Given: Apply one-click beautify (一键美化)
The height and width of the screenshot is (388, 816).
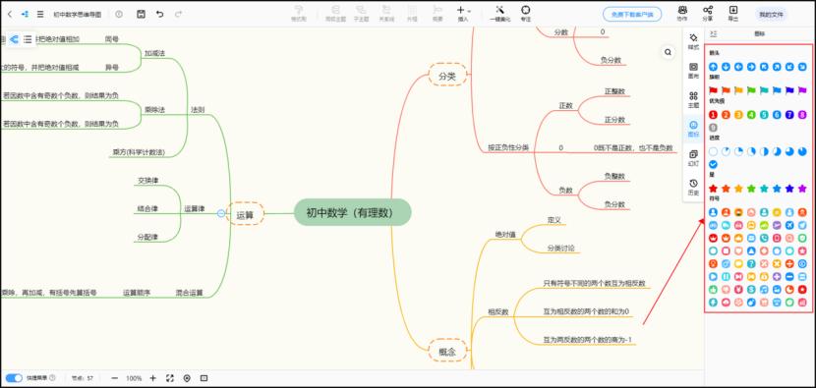Looking at the screenshot, I should coord(500,14).
